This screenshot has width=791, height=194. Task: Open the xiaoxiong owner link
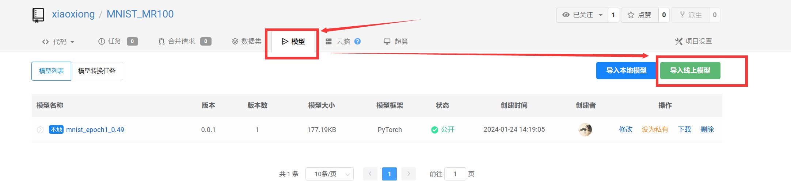(x=73, y=14)
